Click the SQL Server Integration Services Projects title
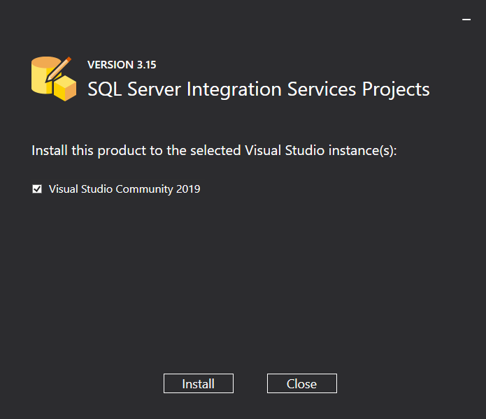This screenshot has width=486, height=419. [x=258, y=89]
